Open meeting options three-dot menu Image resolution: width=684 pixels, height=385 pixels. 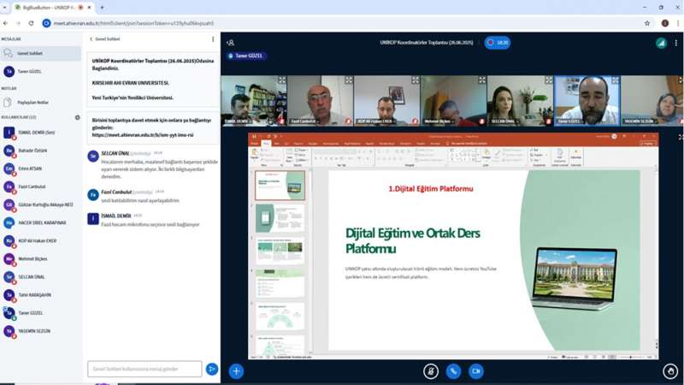tap(676, 42)
